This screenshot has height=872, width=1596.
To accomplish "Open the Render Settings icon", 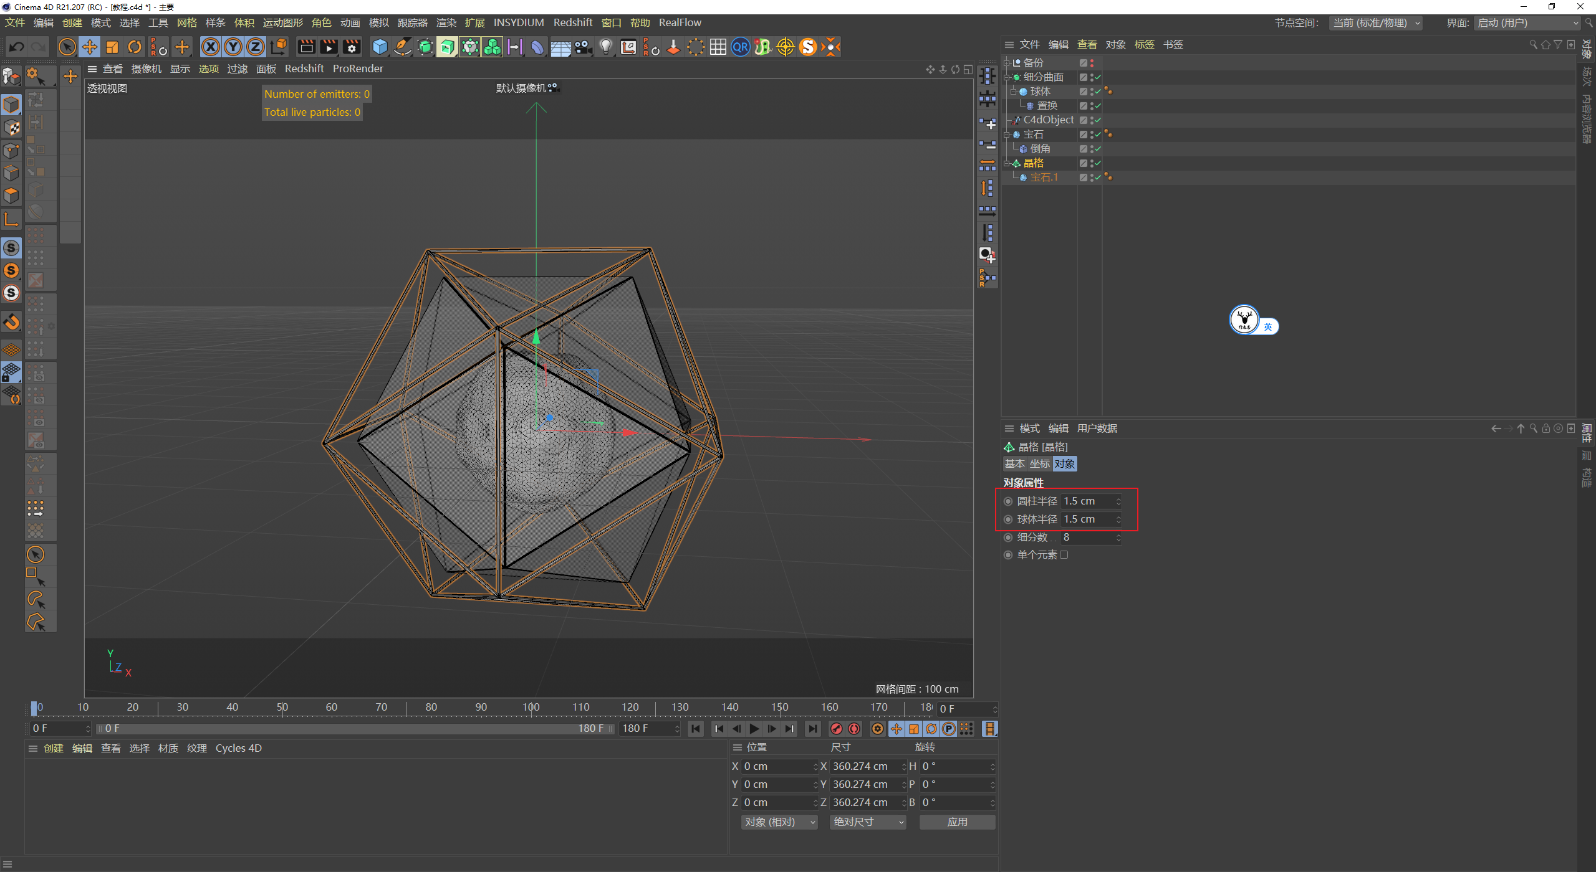I will pyautogui.click(x=351, y=47).
